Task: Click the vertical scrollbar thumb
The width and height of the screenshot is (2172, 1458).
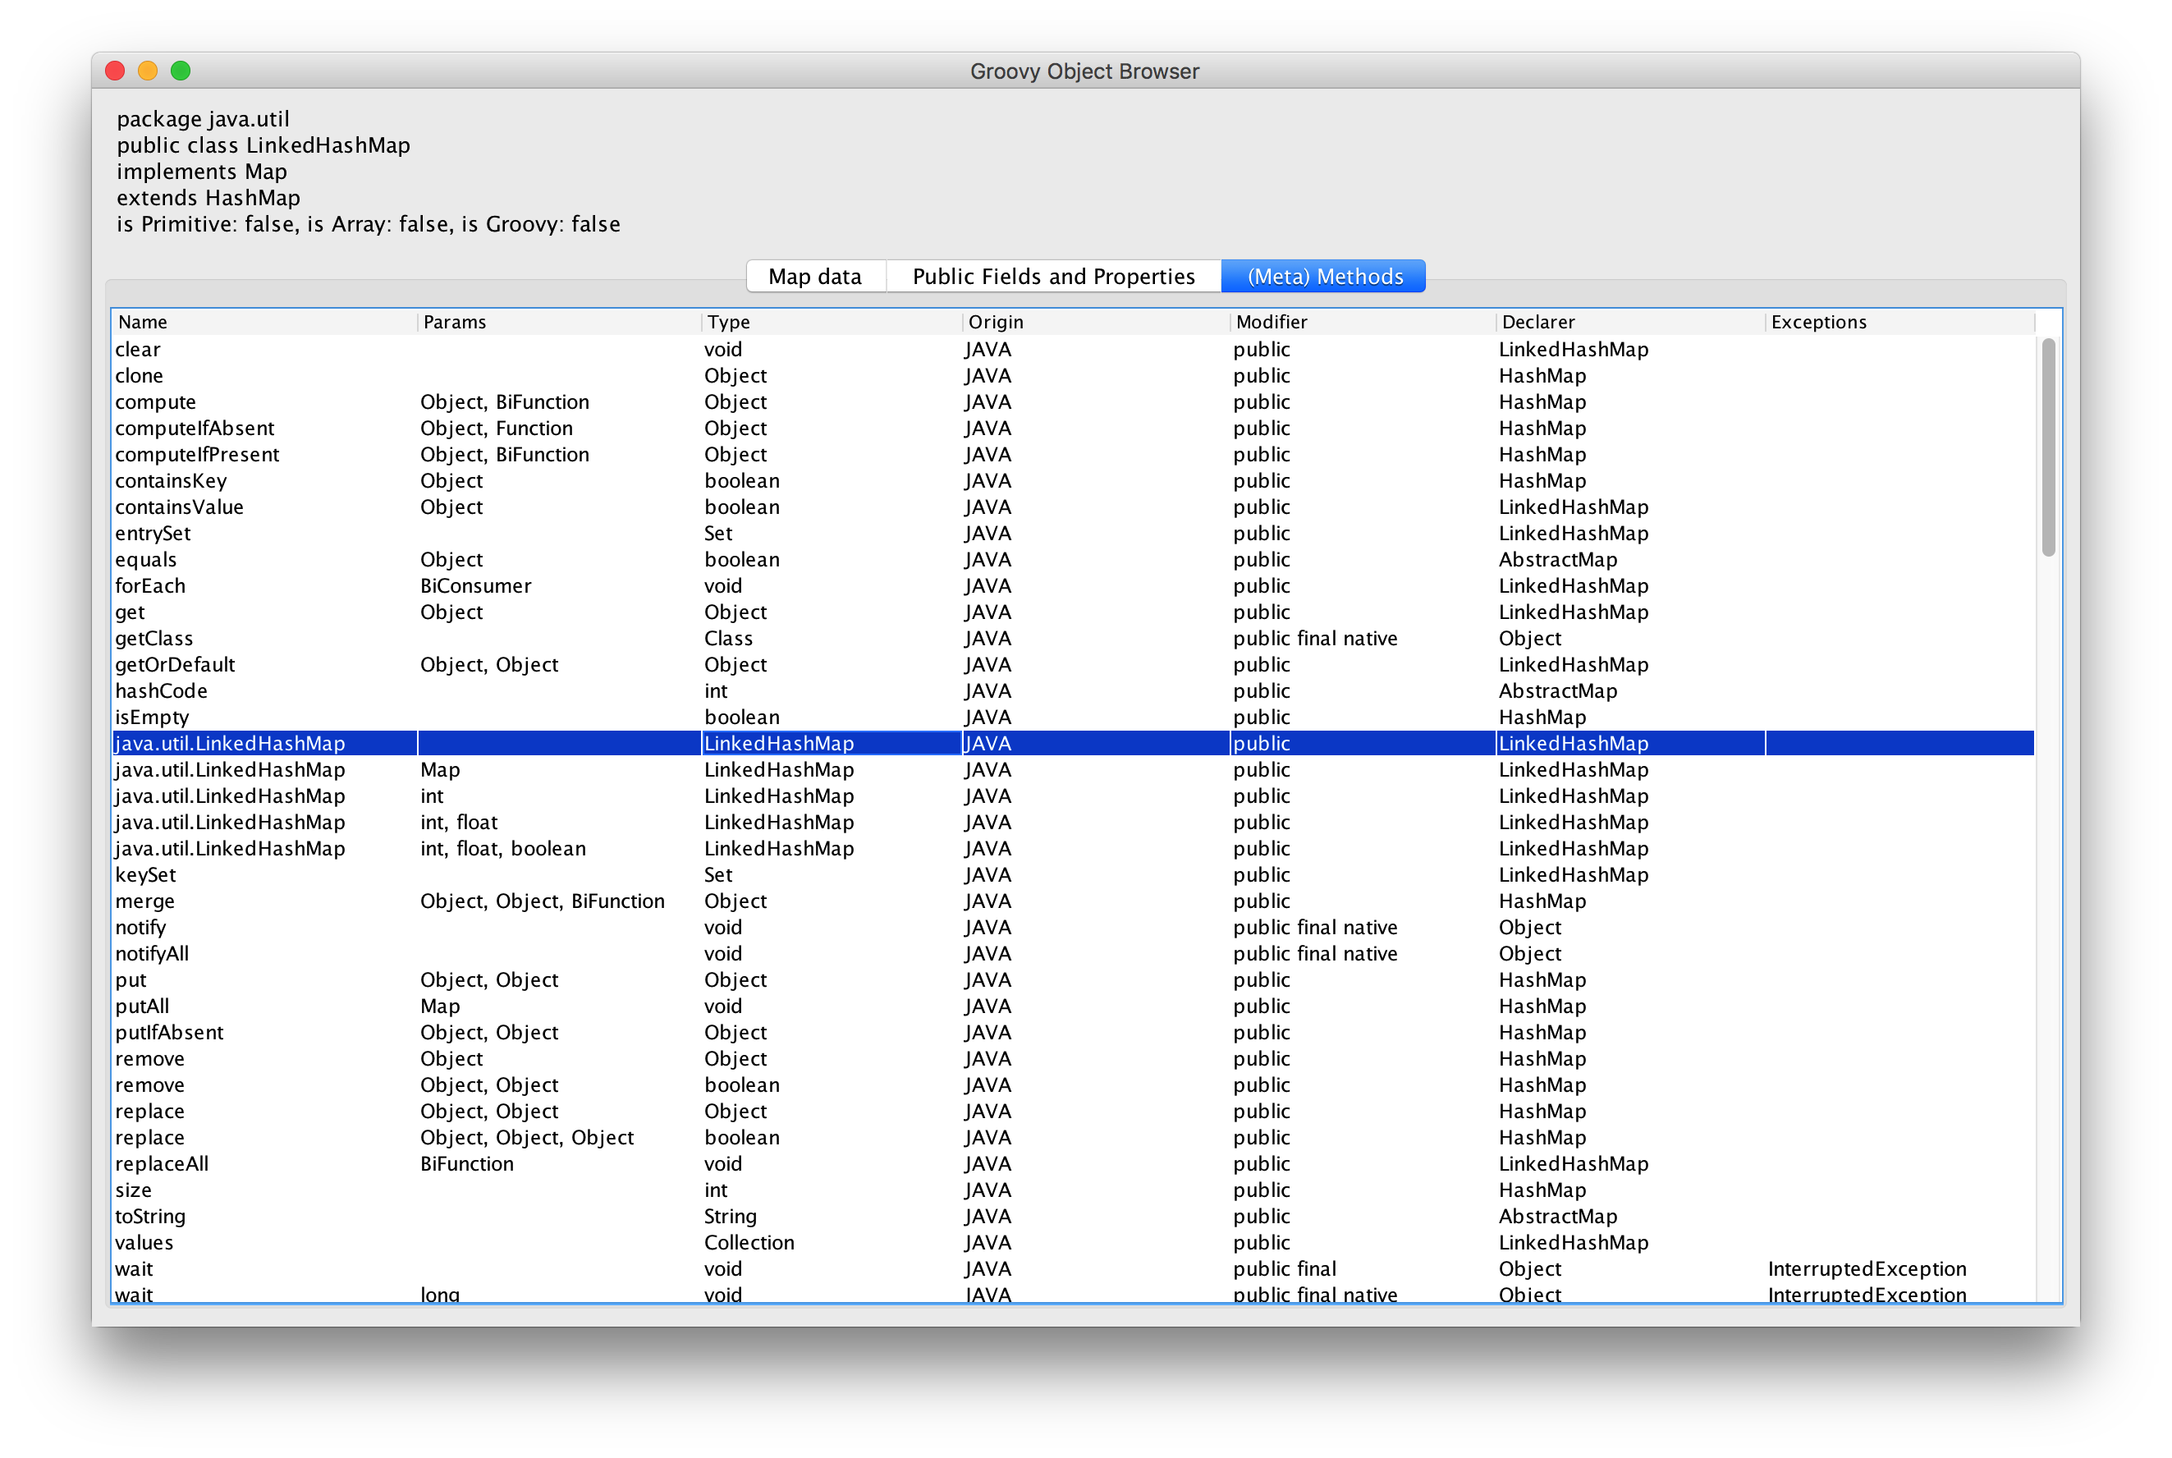Action: (2048, 447)
